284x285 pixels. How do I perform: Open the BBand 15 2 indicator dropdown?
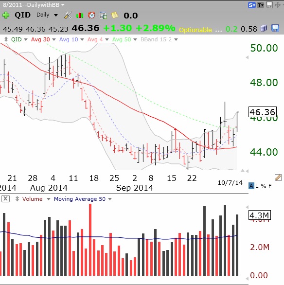pyautogui.click(x=176, y=39)
